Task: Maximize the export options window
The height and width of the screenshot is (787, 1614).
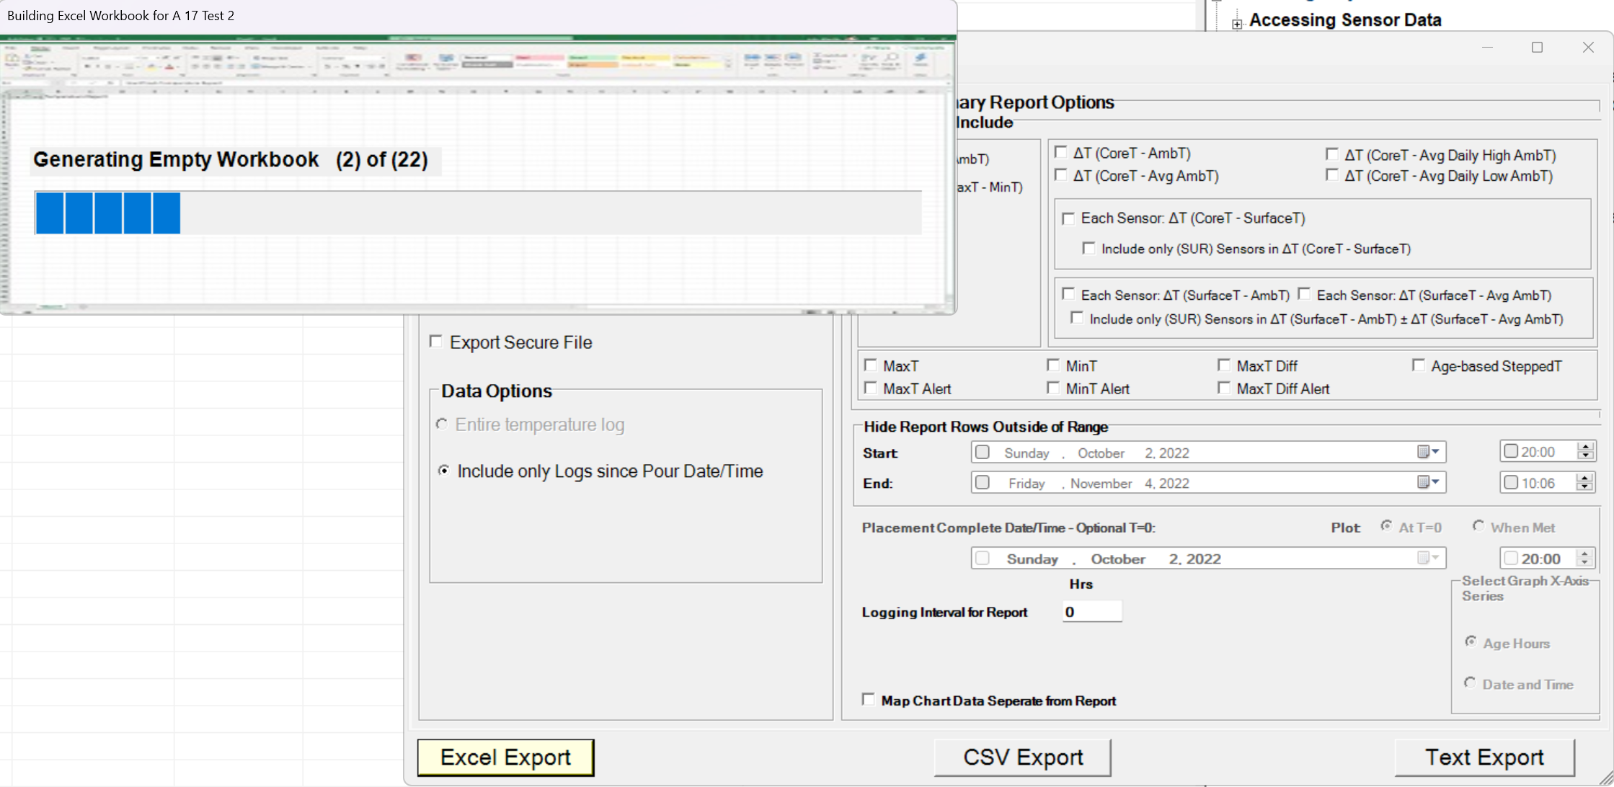Action: pos(1537,48)
